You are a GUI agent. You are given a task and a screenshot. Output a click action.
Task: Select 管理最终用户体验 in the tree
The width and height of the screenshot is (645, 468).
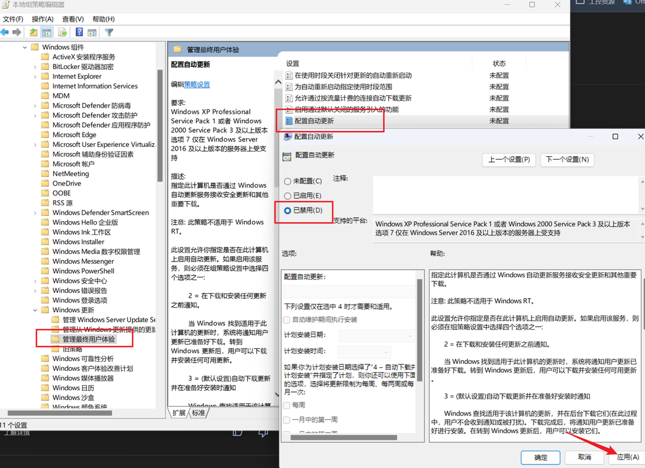coord(88,339)
